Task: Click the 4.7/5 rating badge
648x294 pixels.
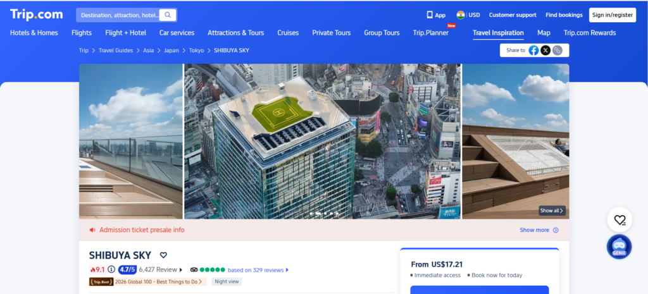Action: tap(127, 269)
